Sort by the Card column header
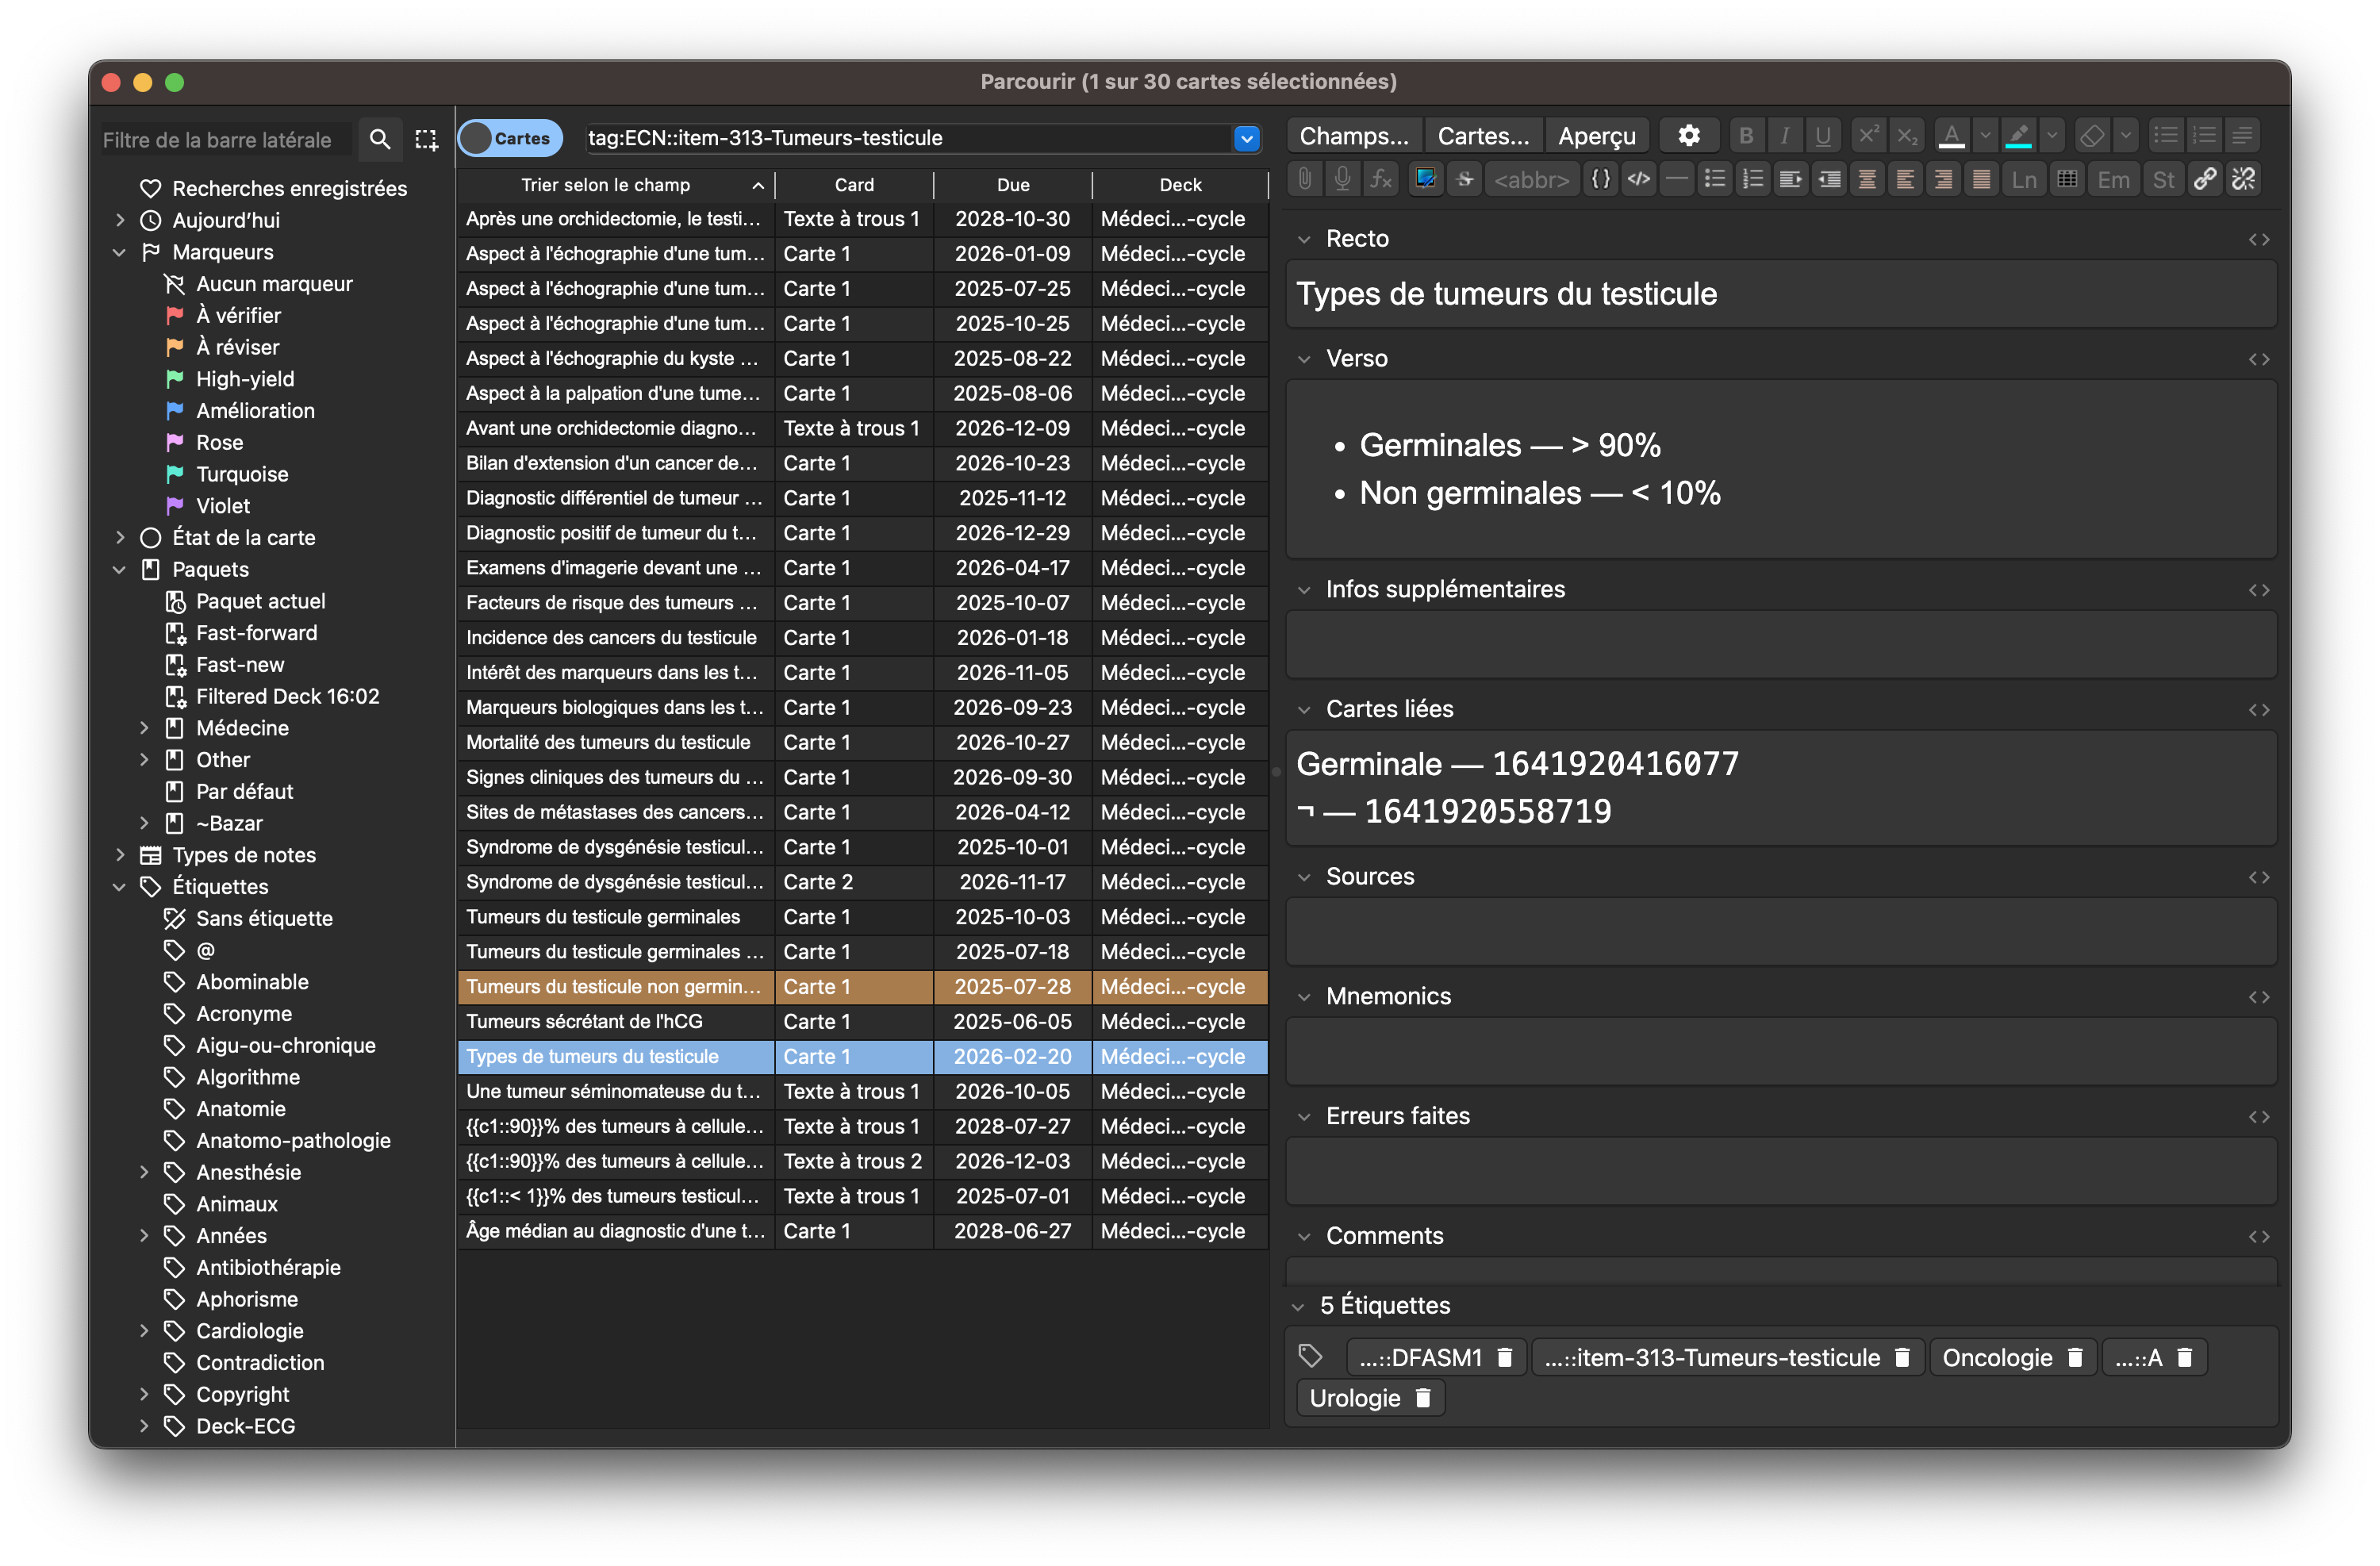The height and width of the screenshot is (1566, 2380). [854, 185]
